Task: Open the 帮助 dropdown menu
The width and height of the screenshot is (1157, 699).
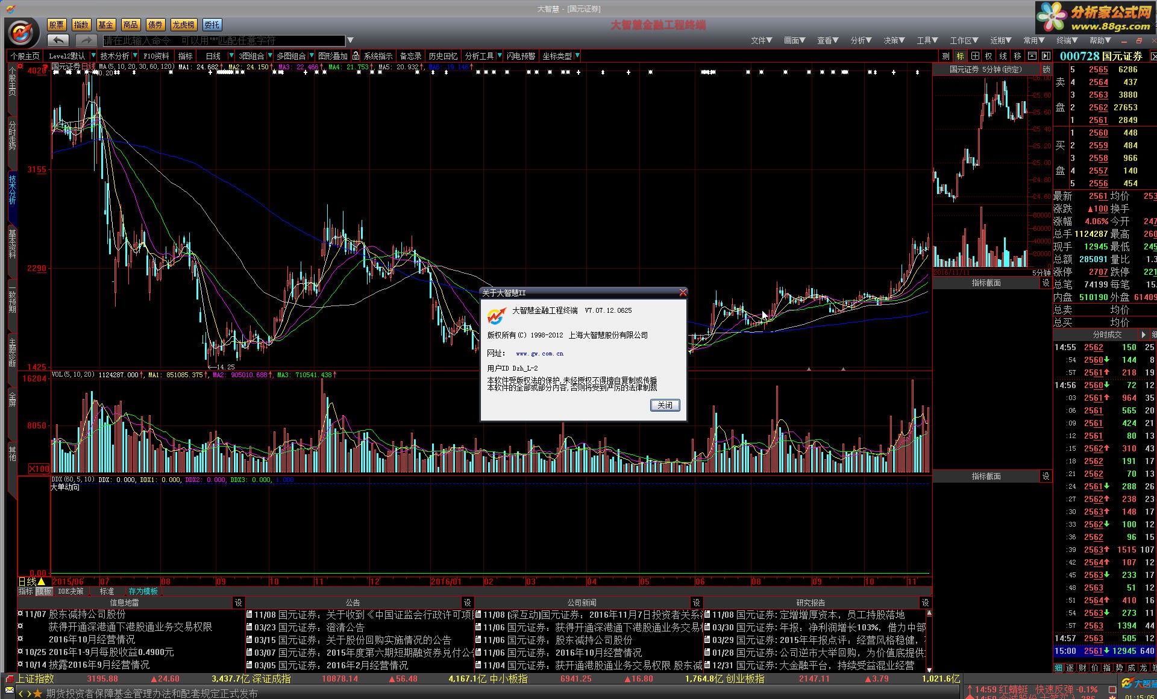Action: tap(1100, 40)
